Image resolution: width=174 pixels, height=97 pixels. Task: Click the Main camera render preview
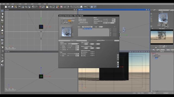click(162, 37)
